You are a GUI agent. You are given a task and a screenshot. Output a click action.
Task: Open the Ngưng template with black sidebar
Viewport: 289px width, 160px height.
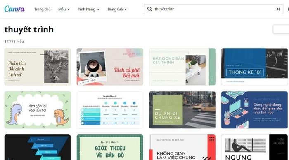[x=254, y=147]
